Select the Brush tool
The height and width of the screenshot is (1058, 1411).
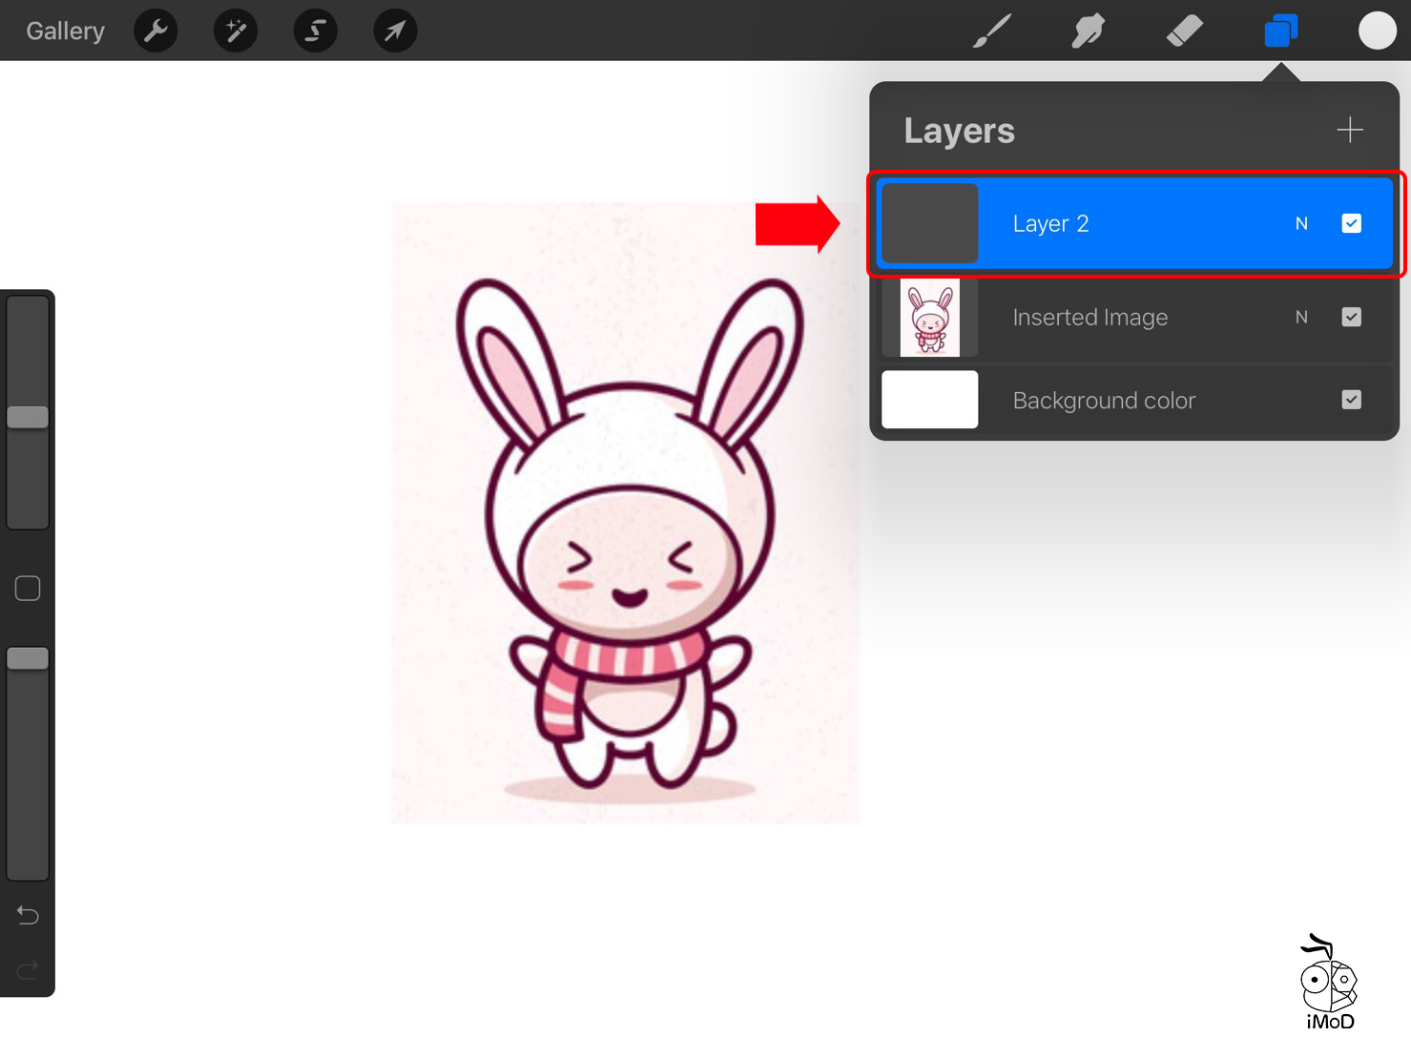click(x=992, y=31)
